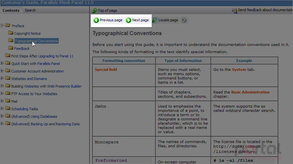Expand the Mail tree node
The width and height of the screenshot is (293, 164).
point(2,101)
